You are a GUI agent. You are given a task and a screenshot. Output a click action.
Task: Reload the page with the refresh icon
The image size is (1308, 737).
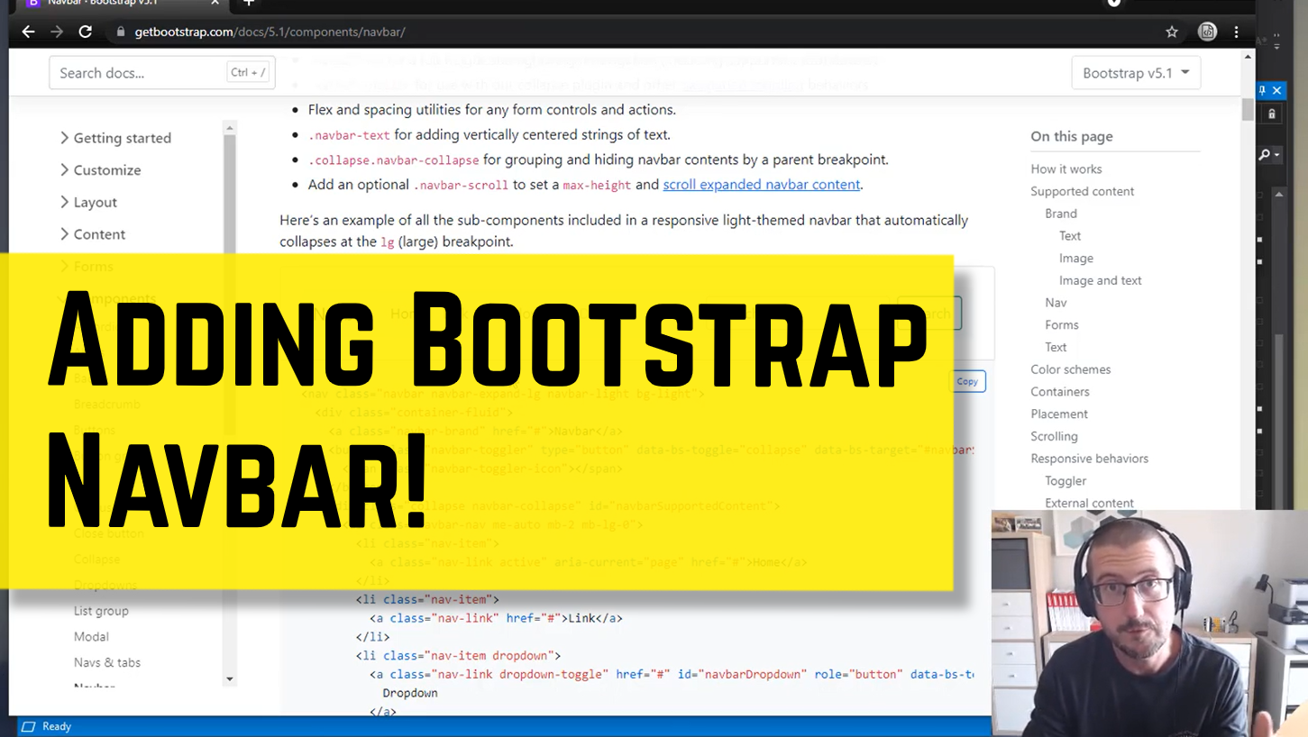point(86,32)
